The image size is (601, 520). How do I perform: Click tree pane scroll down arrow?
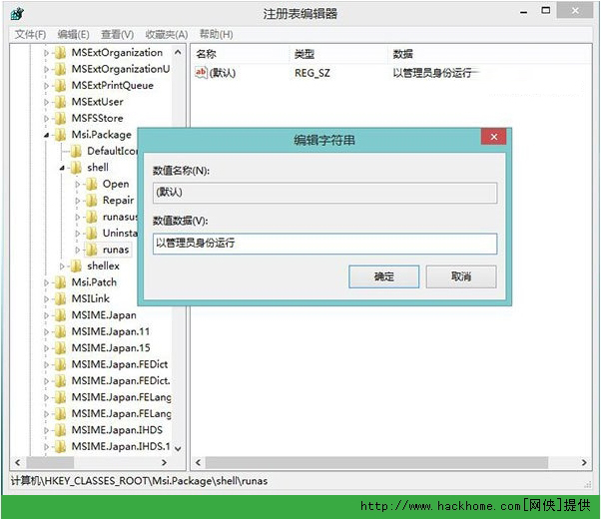click(178, 448)
